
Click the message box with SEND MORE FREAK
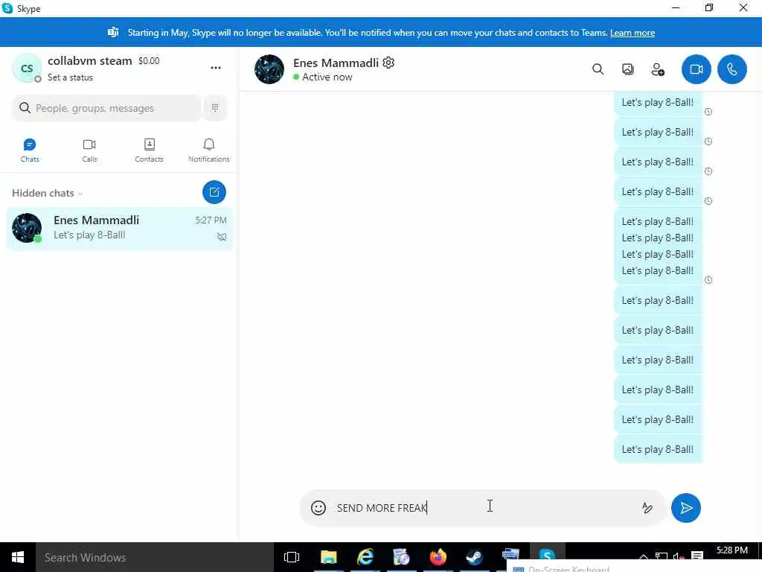tap(484, 508)
